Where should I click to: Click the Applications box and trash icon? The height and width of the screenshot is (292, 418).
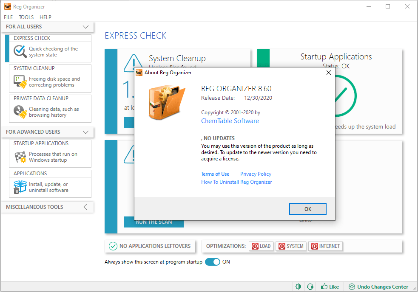pos(20,187)
